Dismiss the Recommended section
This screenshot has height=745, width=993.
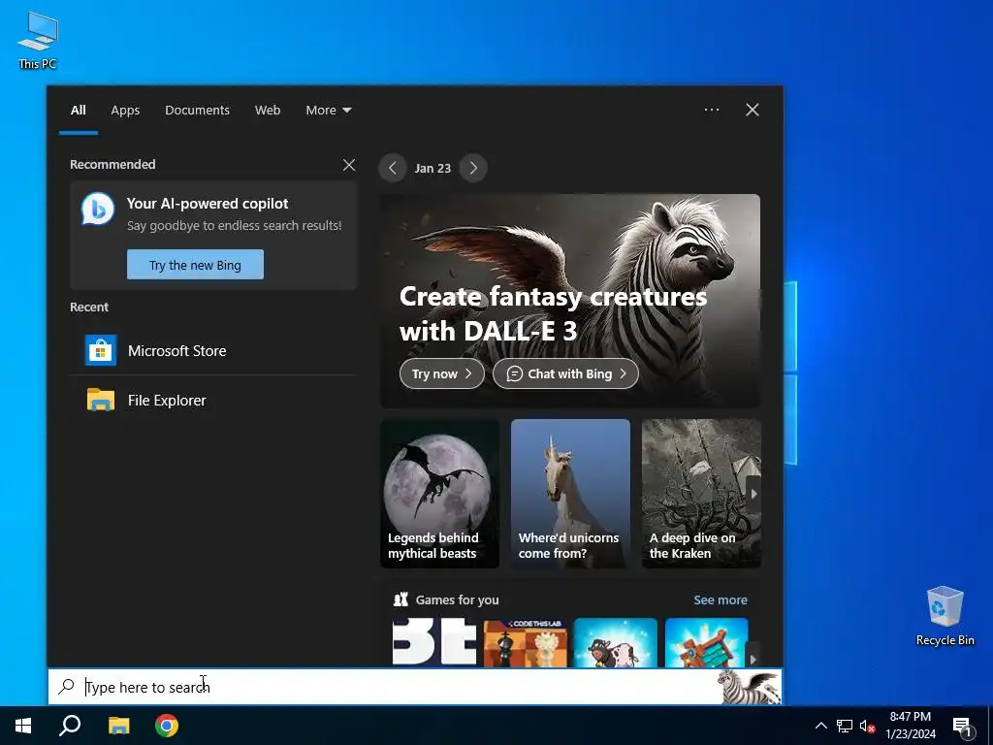pyautogui.click(x=349, y=165)
